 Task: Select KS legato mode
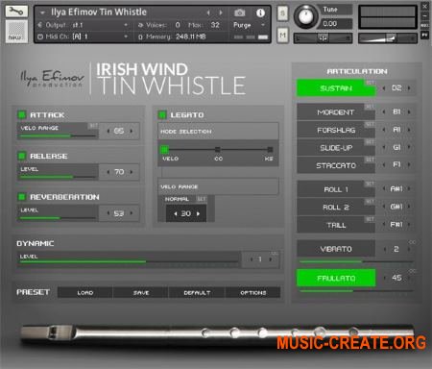tap(270, 149)
